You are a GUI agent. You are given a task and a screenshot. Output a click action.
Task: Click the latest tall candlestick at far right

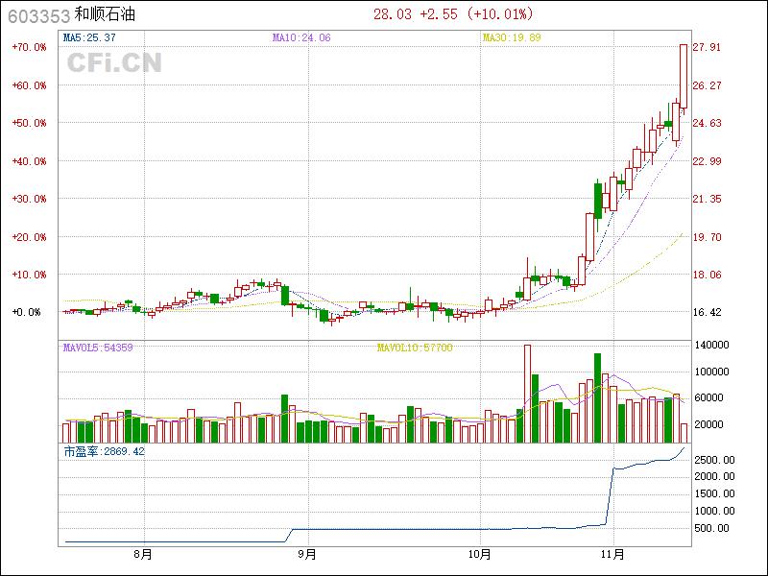(684, 77)
